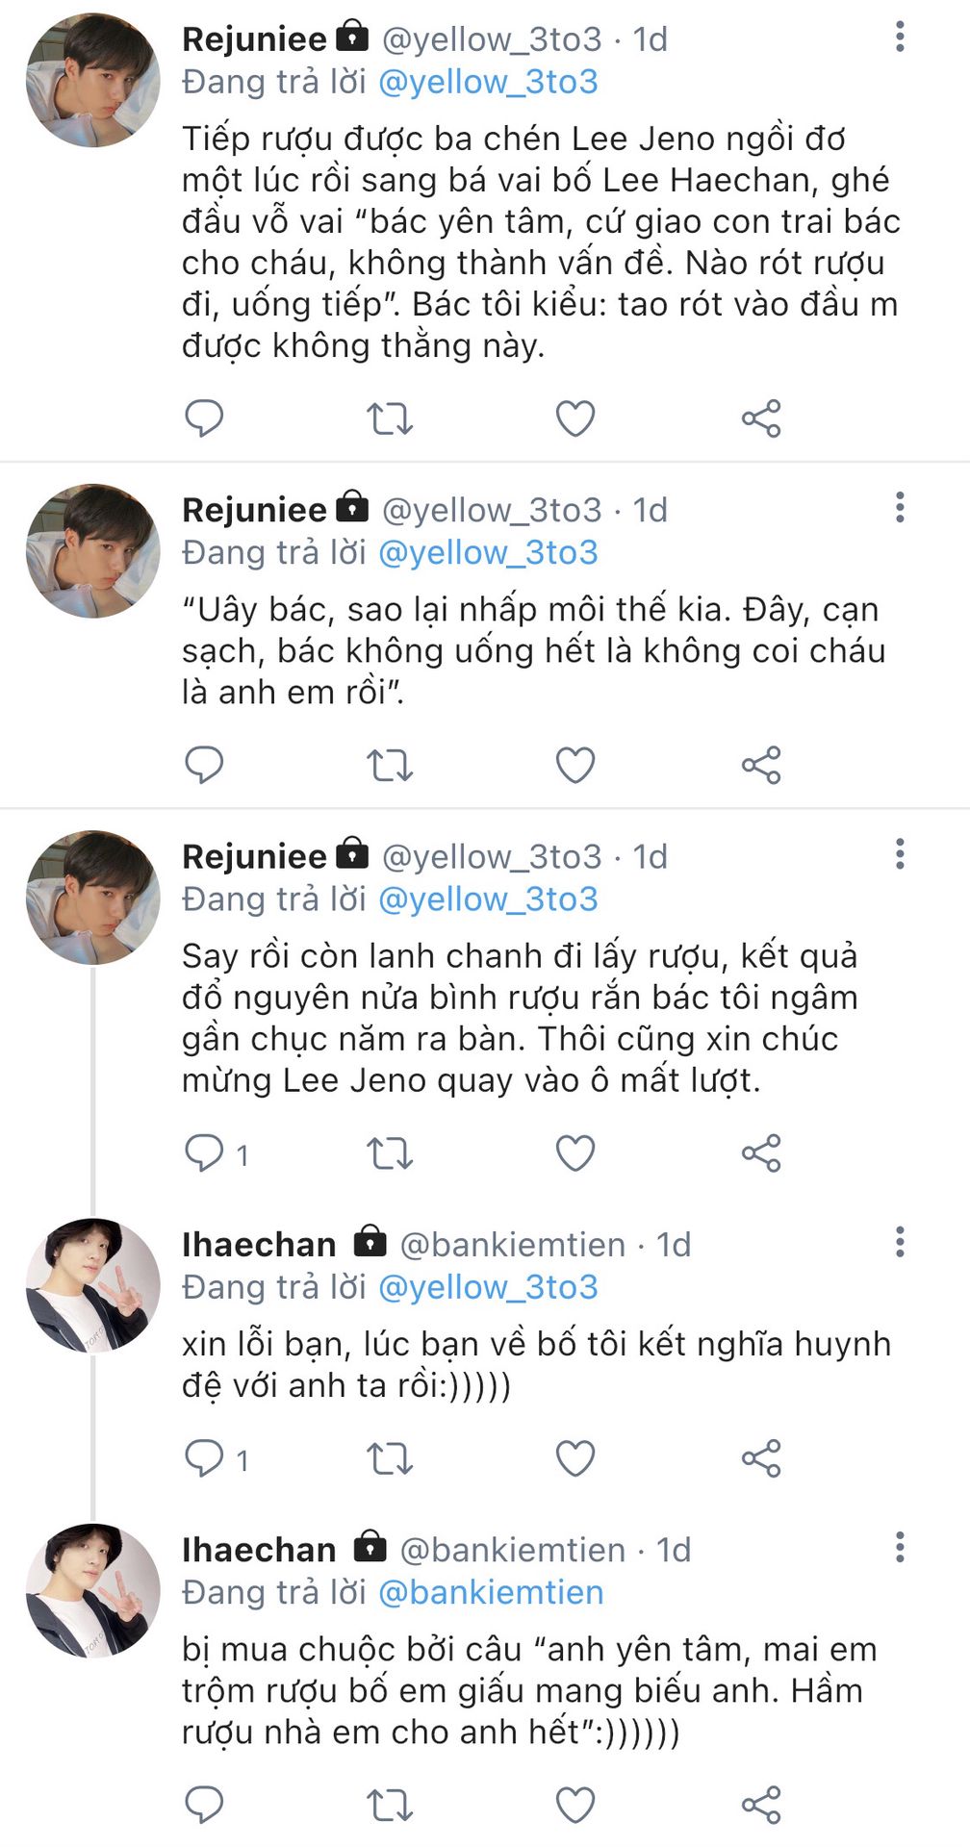This screenshot has width=970, height=1847.
Task: Share the 'Uây bác, sao lại nhấp môi' tweet
Action: point(761,765)
